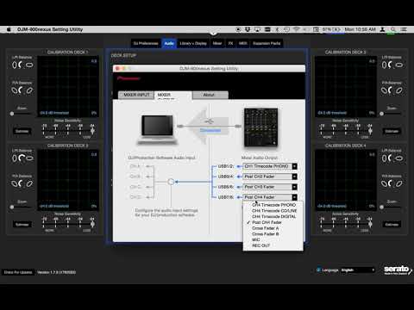The width and height of the screenshot is (414, 310).
Task: Select left-tilted P/A Balance icon, Deck 4
Action: click(384, 183)
